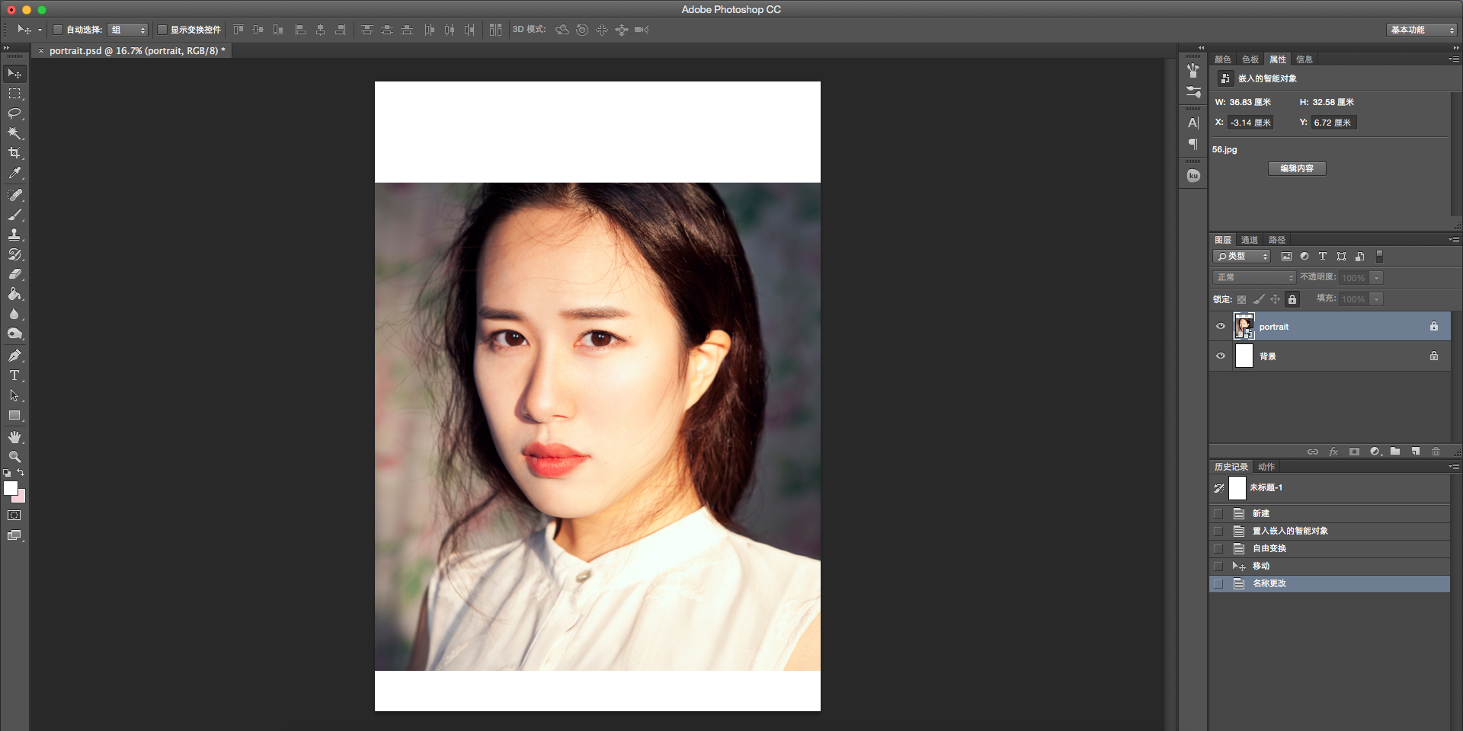Switch to the 动作 tab

(x=1266, y=467)
